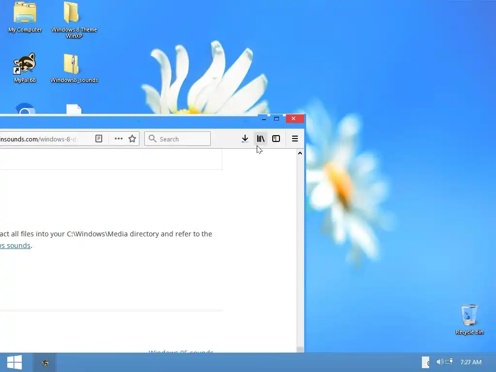Screen dimensions: 496x372
Task: Follow the 'sounds' hyperlink in page
Action: [15, 246]
